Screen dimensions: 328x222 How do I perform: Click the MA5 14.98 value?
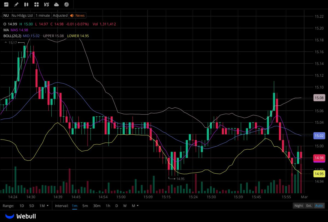19,30
